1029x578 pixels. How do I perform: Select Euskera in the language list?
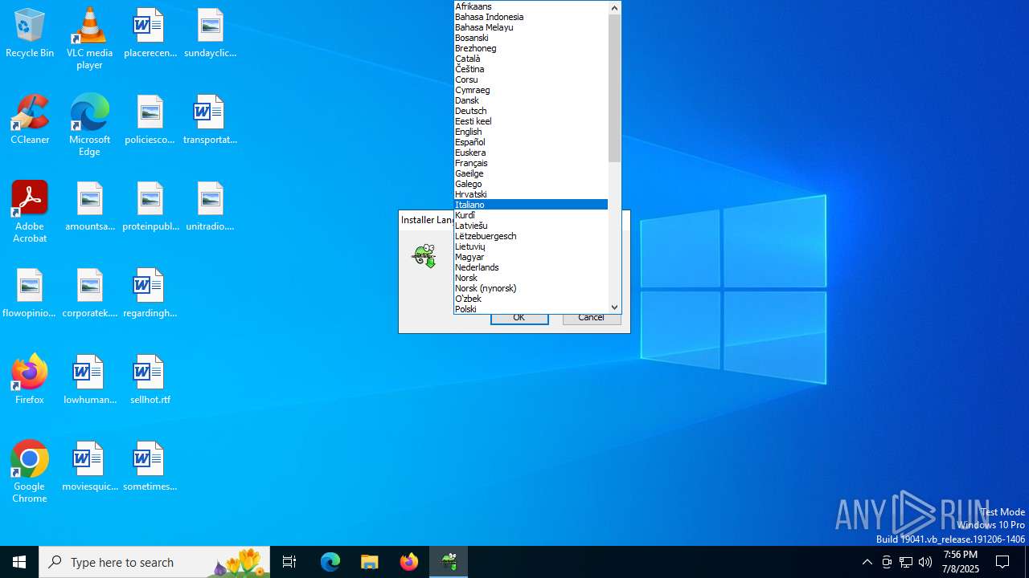pyautogui.click(x=531, y=153)
